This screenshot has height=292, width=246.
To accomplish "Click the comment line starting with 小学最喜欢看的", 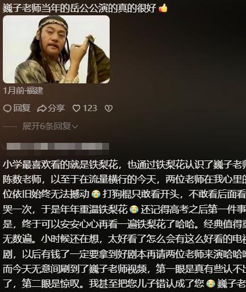I will 124,164.
